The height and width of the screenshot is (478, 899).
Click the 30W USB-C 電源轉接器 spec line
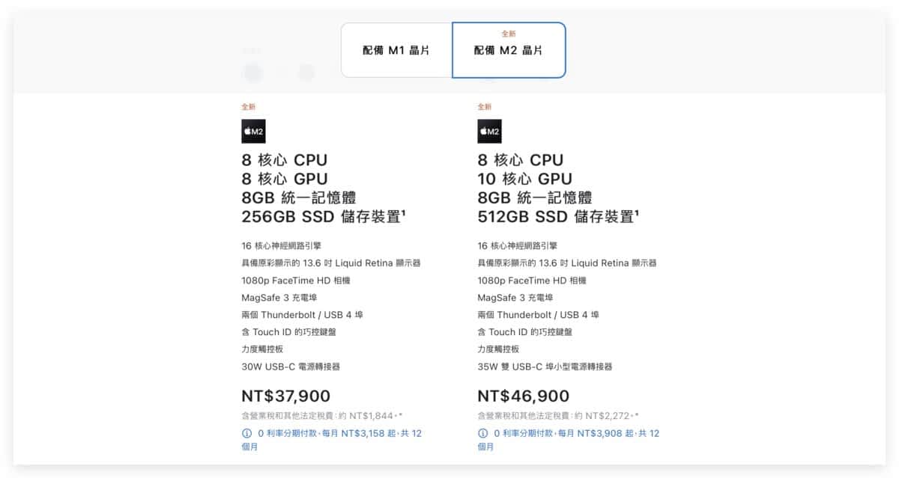[291, 367]
